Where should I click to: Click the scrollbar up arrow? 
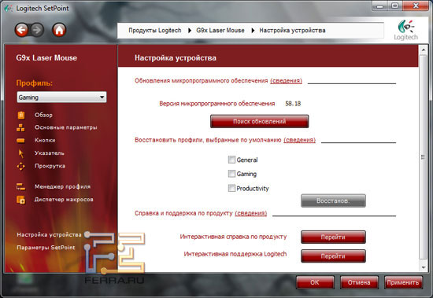[x=424, y=50]
